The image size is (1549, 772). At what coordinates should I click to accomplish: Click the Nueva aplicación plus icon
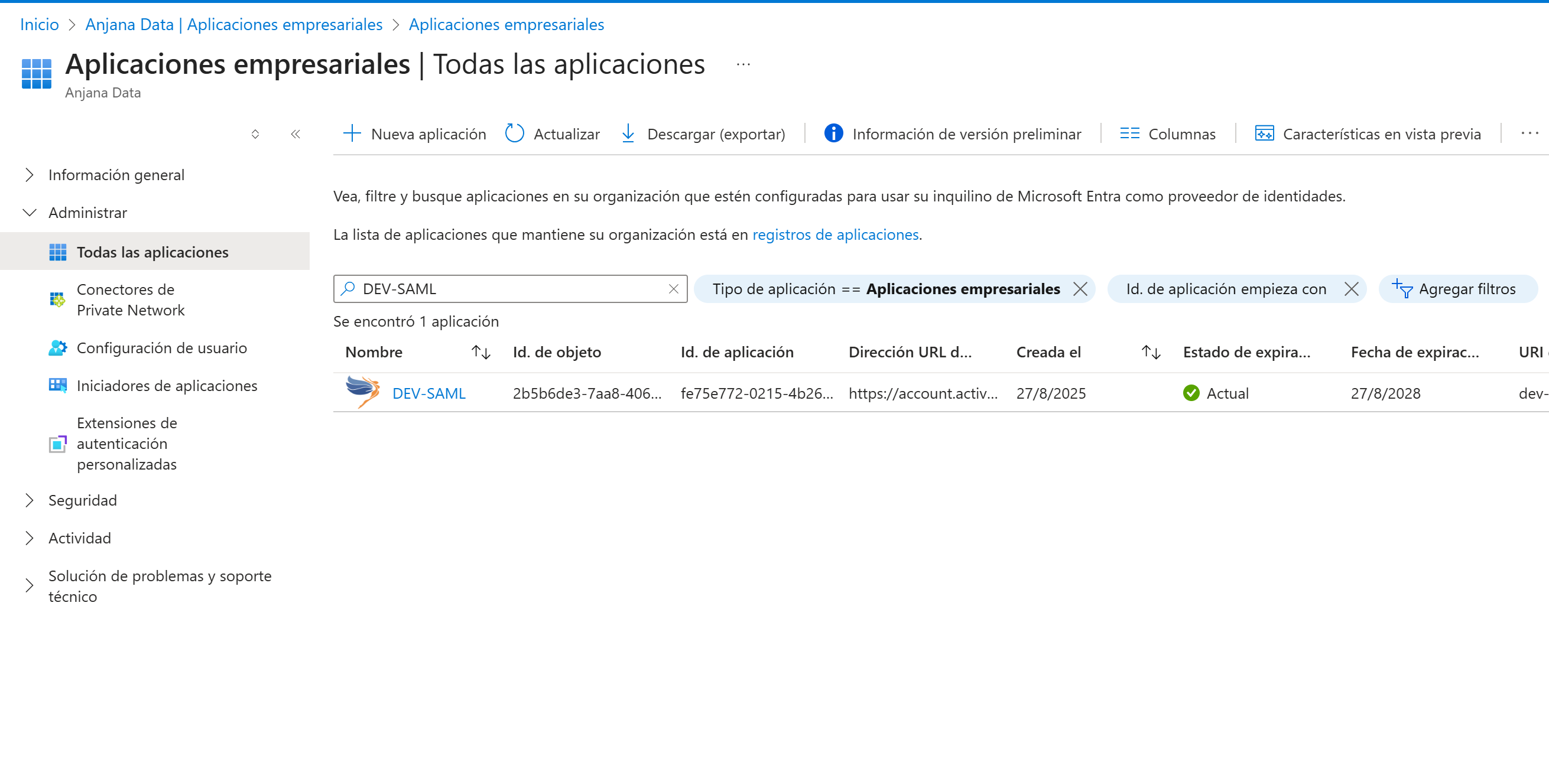352,133
